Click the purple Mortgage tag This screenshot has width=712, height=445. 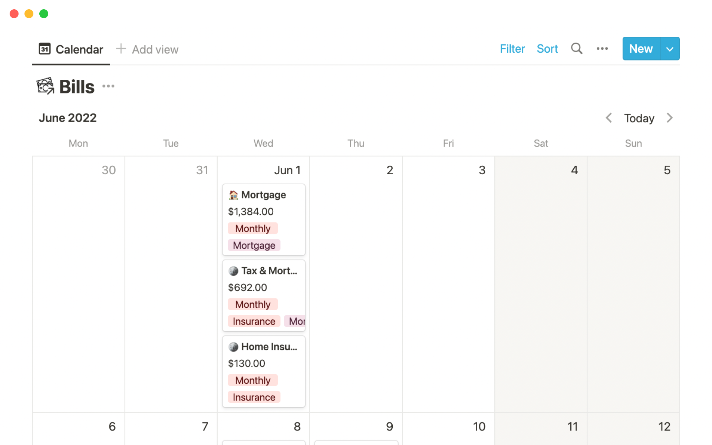pyautogui.click(x=254, y=245)
